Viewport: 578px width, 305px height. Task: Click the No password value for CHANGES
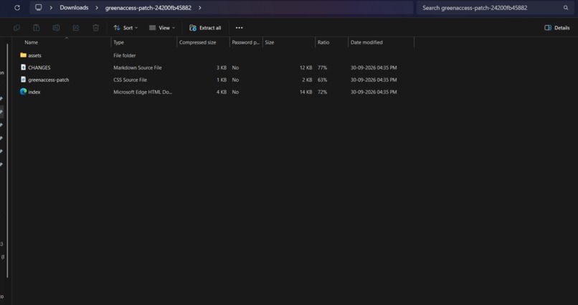[x=235, y=68]
